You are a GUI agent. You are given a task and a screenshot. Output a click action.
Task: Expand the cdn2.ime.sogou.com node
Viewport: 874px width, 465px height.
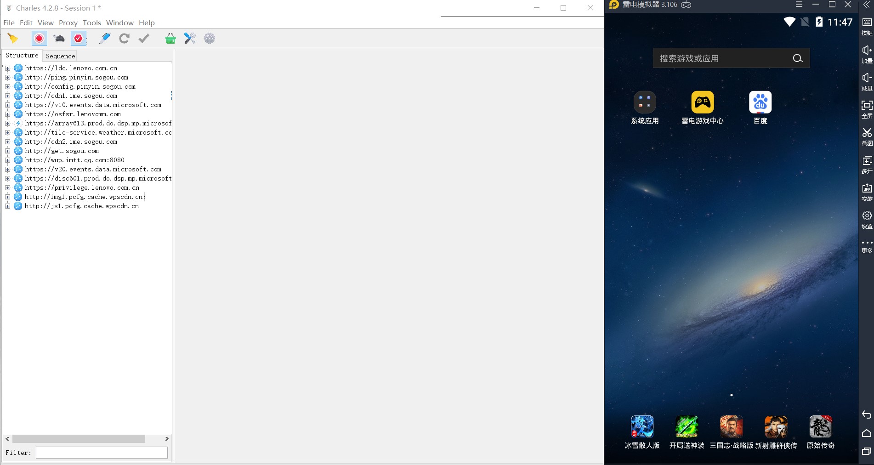[x=8, y=142]
